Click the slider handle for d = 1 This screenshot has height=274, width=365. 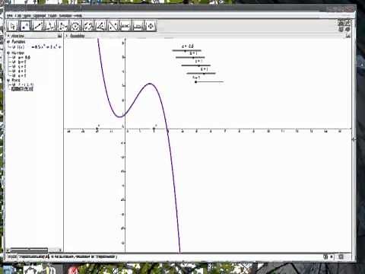(204, 74)
